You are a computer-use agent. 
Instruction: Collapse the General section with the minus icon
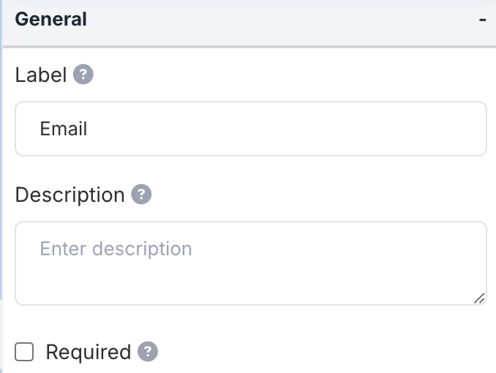coord(483,20)
